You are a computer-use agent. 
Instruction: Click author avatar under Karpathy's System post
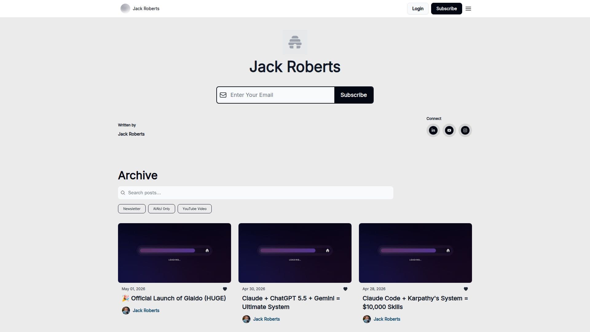coord(367,319)
